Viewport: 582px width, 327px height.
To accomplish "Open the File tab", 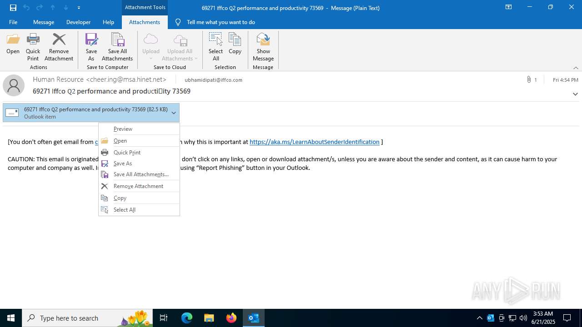I will 13,22.
